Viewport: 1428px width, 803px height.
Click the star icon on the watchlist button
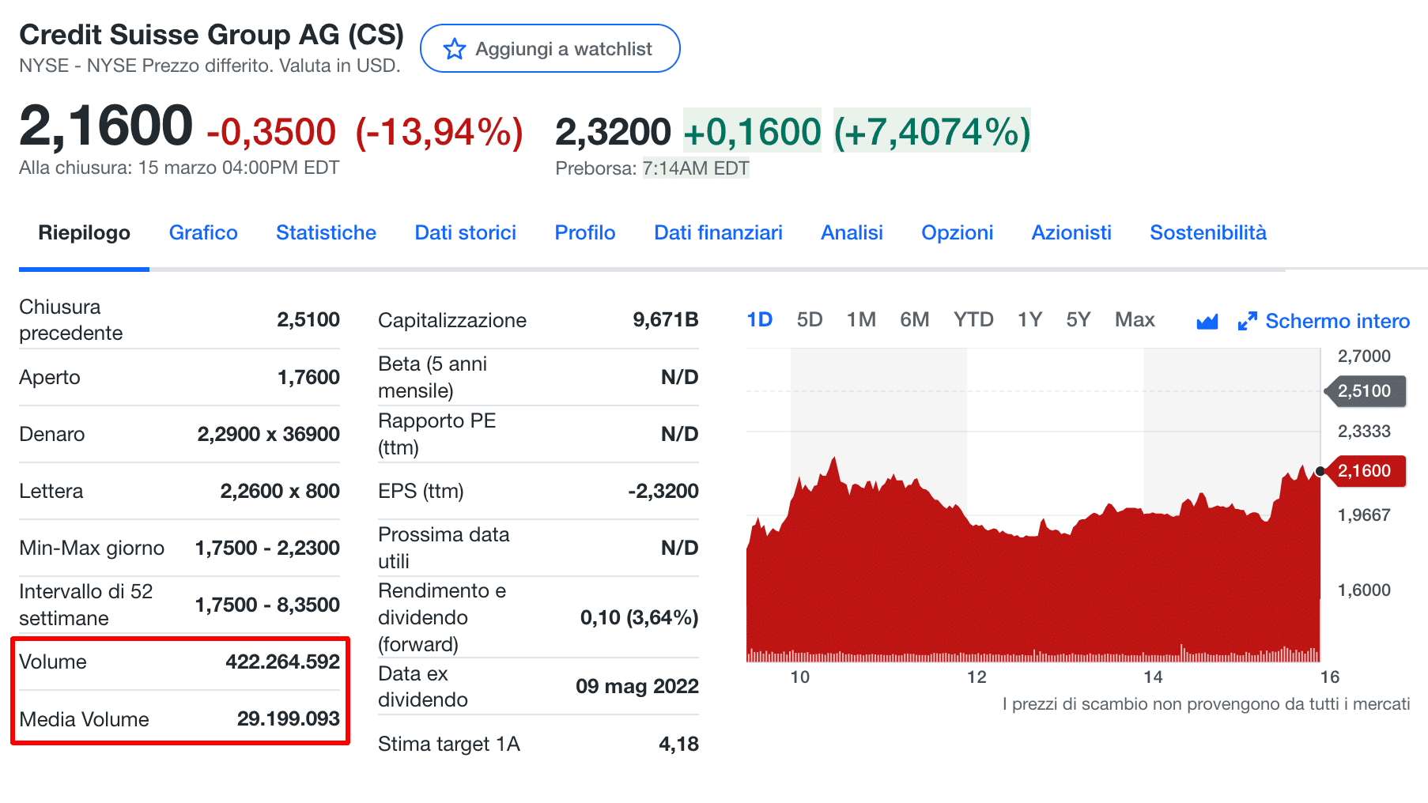coord(455,49)
